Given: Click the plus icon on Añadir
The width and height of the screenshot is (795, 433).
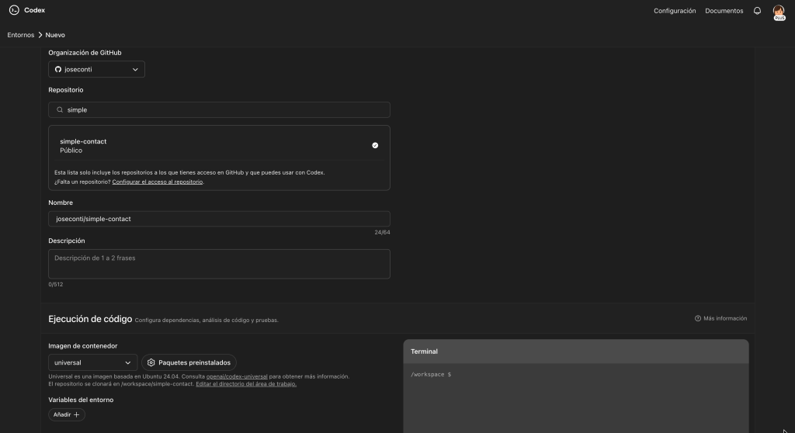Looking at the screenshot, I should pos(77,414).
